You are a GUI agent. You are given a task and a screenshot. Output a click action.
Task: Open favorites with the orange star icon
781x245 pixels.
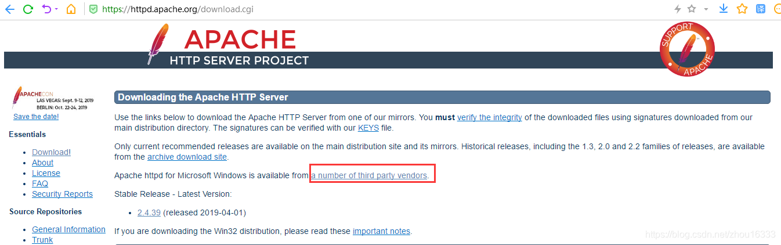tap(742, 9)
